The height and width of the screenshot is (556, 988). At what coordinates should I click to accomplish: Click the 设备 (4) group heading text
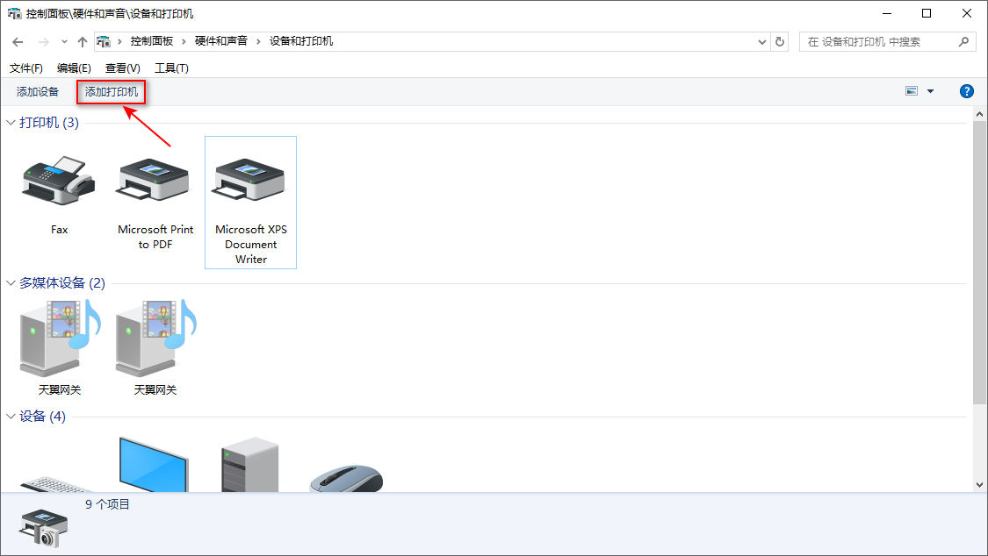[42, 417]
